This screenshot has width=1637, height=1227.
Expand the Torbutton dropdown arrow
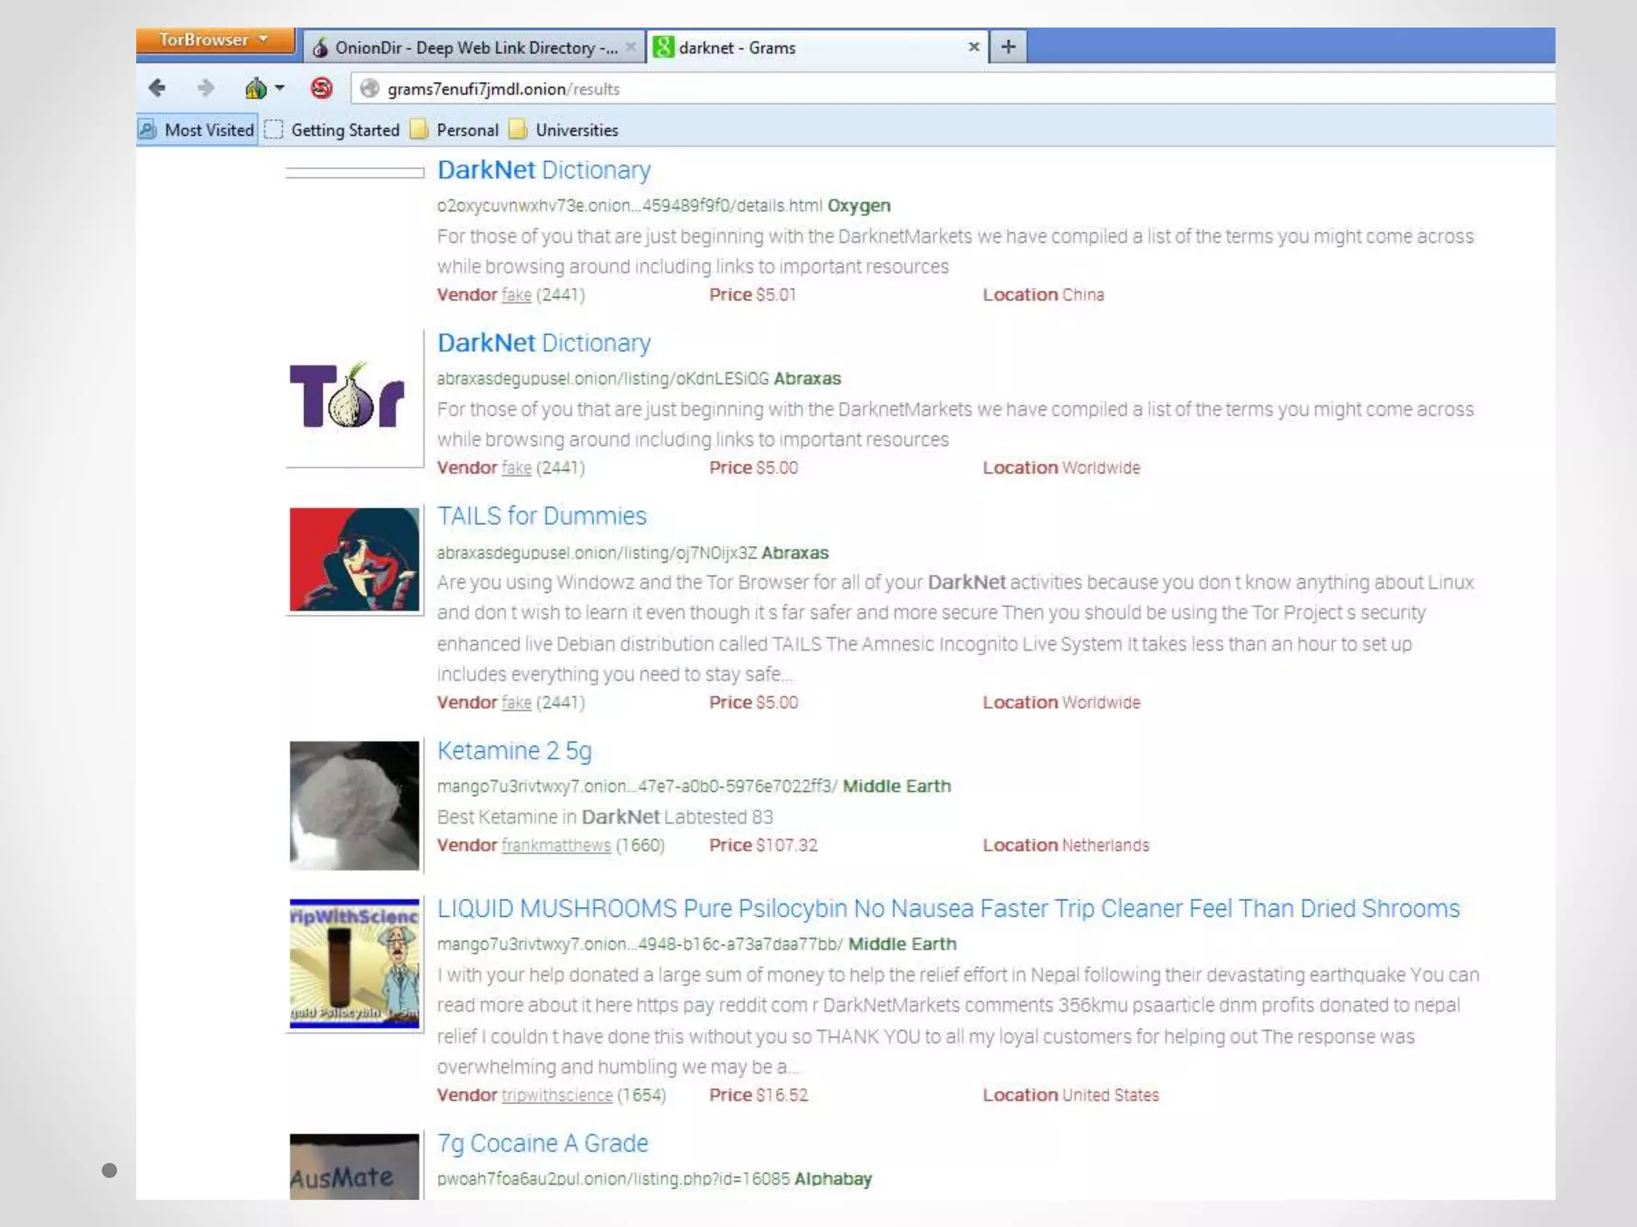click(279, 88)
